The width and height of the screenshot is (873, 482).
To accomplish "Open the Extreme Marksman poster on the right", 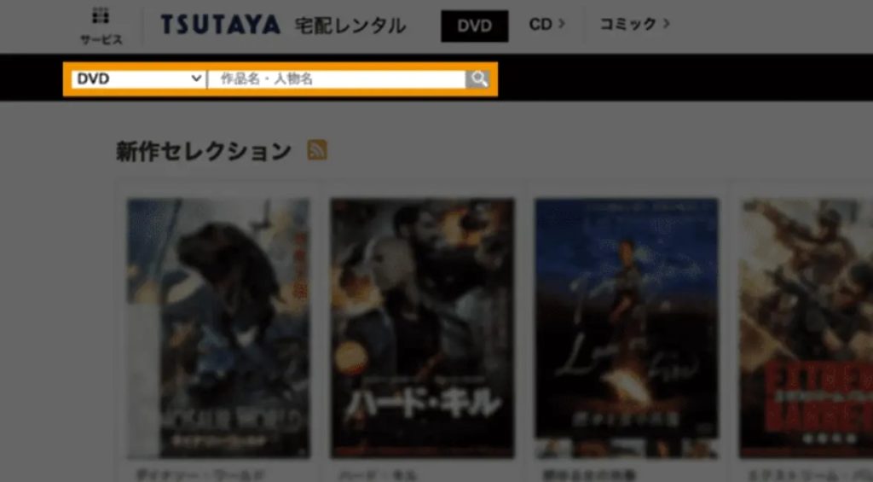I will coord(806,328).
